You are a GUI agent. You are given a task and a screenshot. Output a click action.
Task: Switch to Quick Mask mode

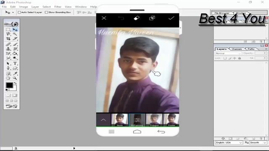coord(15,95)
